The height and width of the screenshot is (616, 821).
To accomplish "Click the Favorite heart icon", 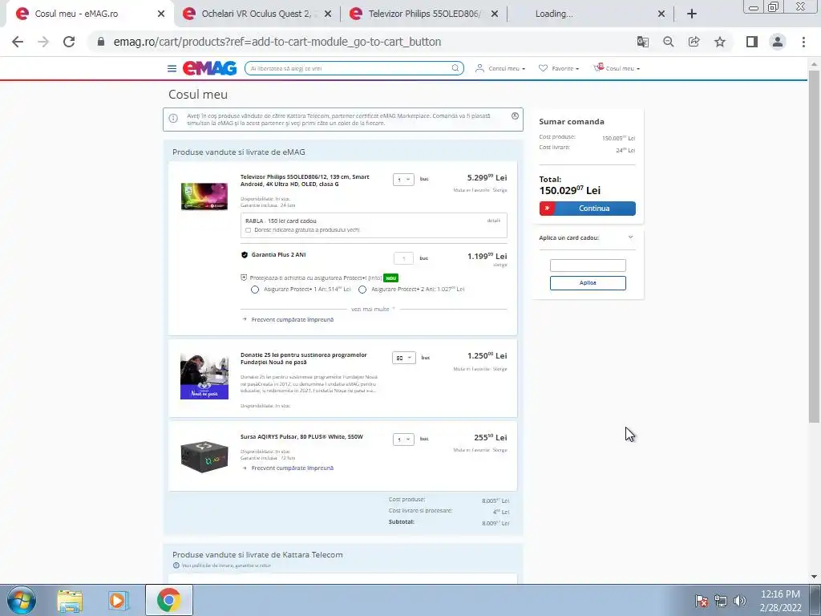I will [543, 68].
